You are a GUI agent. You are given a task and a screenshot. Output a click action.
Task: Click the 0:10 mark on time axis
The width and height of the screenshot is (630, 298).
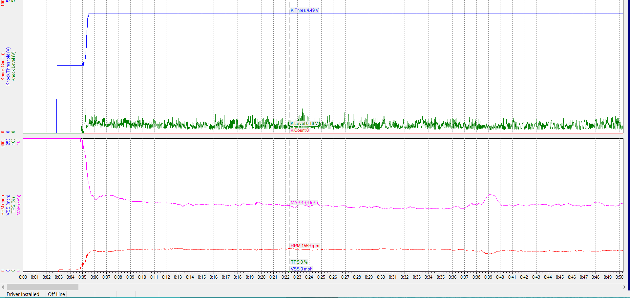[x=142, y=277]
